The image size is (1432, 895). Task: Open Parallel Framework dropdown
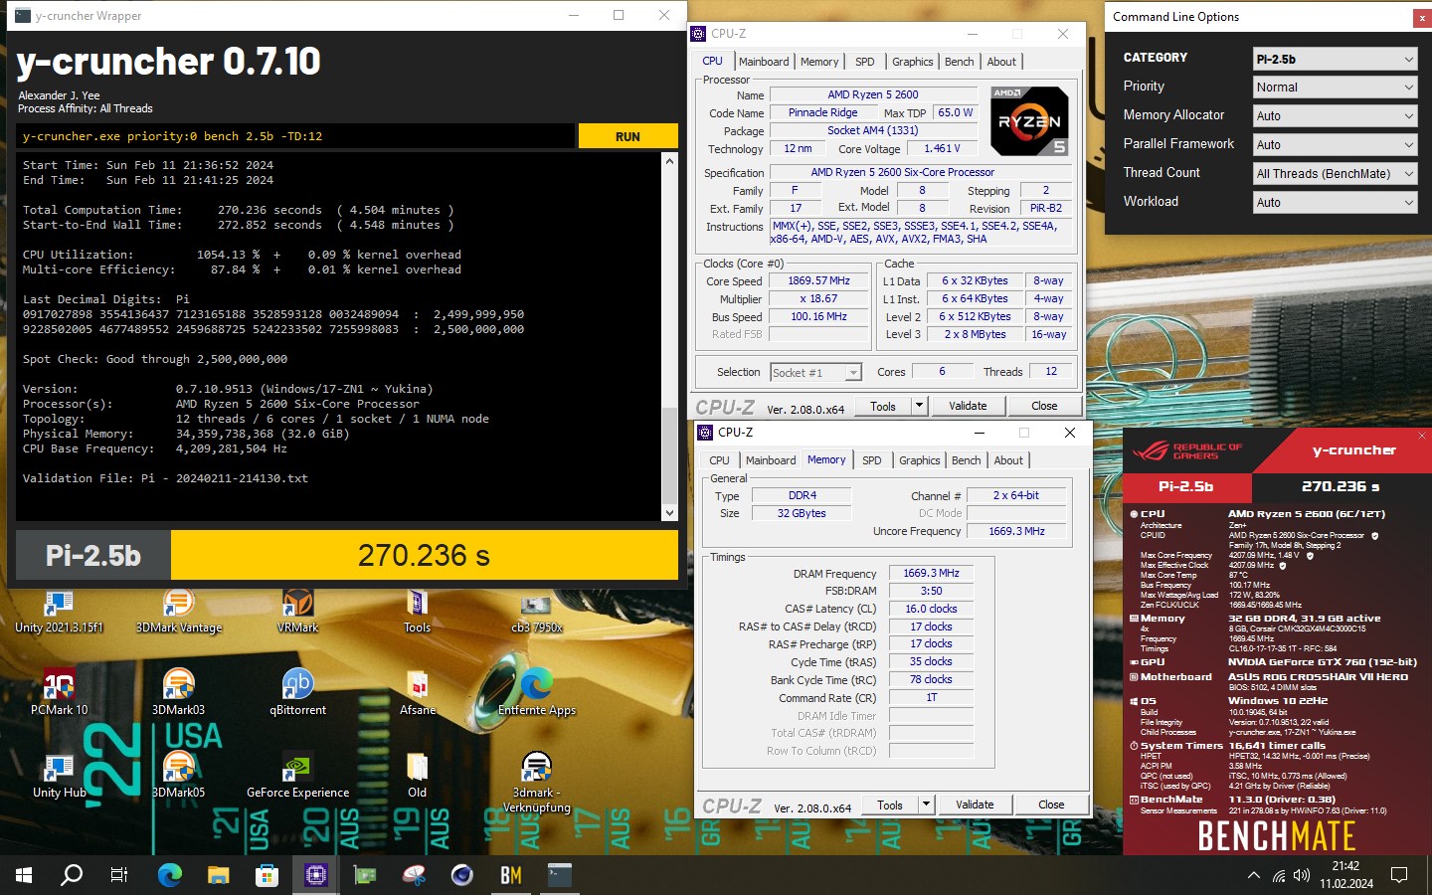point(1335,145)
